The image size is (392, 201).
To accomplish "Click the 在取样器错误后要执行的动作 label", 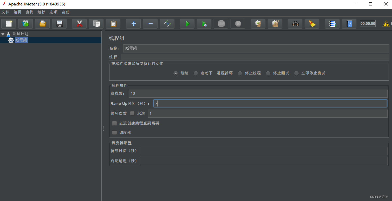I will [x=137, y=63].
